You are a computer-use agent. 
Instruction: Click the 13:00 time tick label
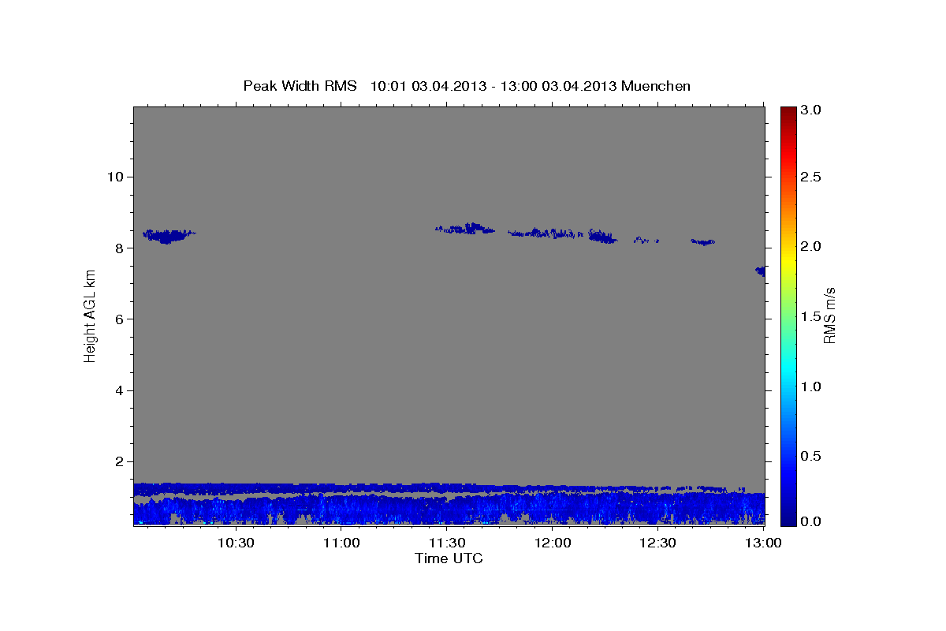(763, 543)
